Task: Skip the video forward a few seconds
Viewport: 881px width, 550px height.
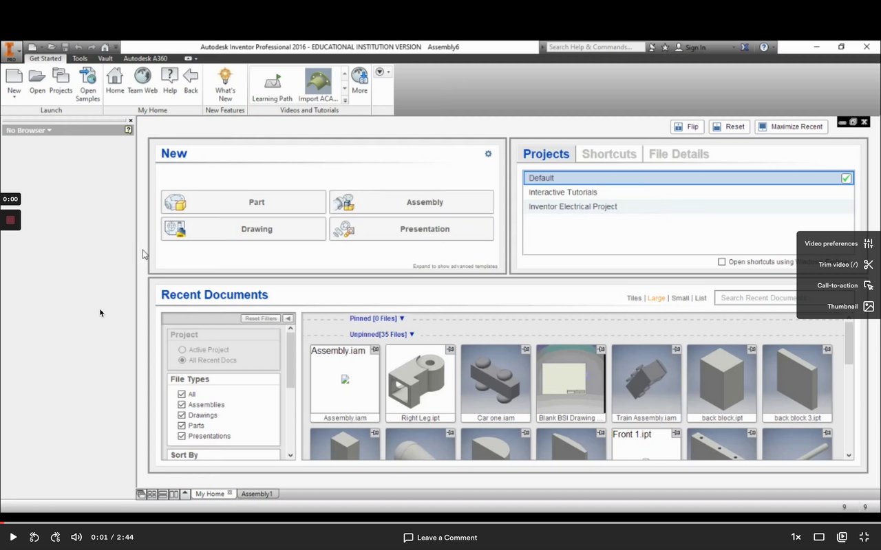Action: click(x=56, y=537)
